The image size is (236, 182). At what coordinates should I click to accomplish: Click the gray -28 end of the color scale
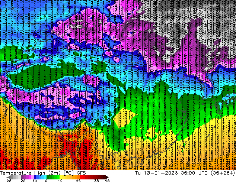(x=8, y=177)
